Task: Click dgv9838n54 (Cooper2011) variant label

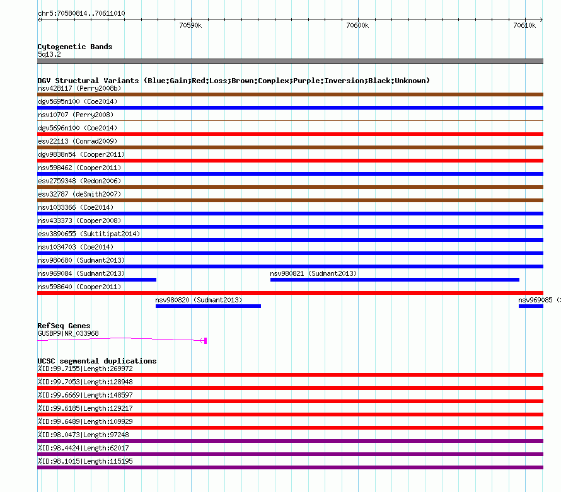Action: 81,154
